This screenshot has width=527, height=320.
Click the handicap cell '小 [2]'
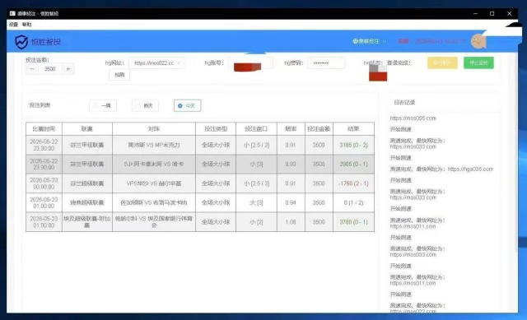pos(256,222)
